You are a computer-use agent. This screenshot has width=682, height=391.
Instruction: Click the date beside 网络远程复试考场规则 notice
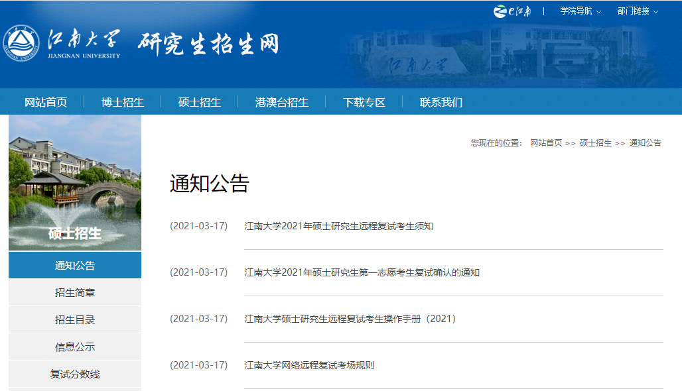coord(199,365)
